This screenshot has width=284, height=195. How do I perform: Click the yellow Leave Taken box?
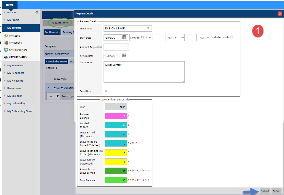116,153
